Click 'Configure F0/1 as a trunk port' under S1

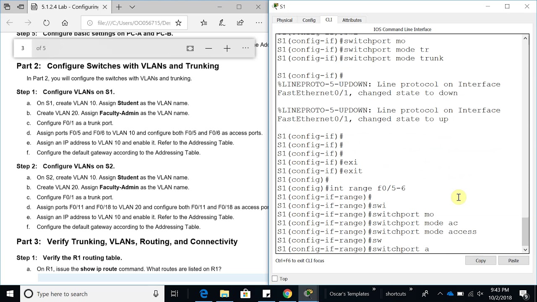(x=75, y=123)
